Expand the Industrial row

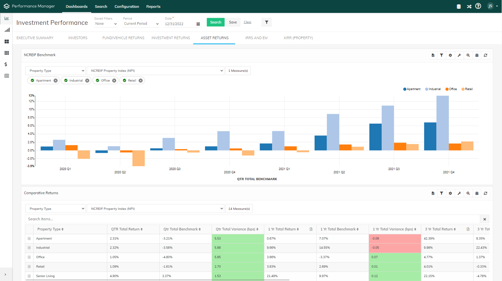coord(29,248)
